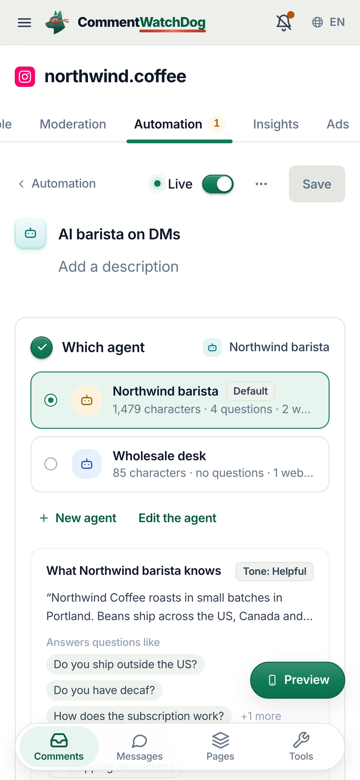Image resolution: width=360 pixels, height=780 pixels.
Task: Open Messages in bottom navigation
Action: (x=140, y=747)
